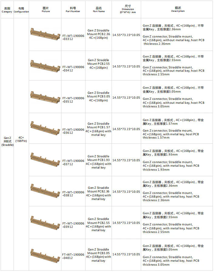This screenshot has height=272, width=215.
Task: Open the metal key connector image for part 03612
Action: click(x=45, y=128)
